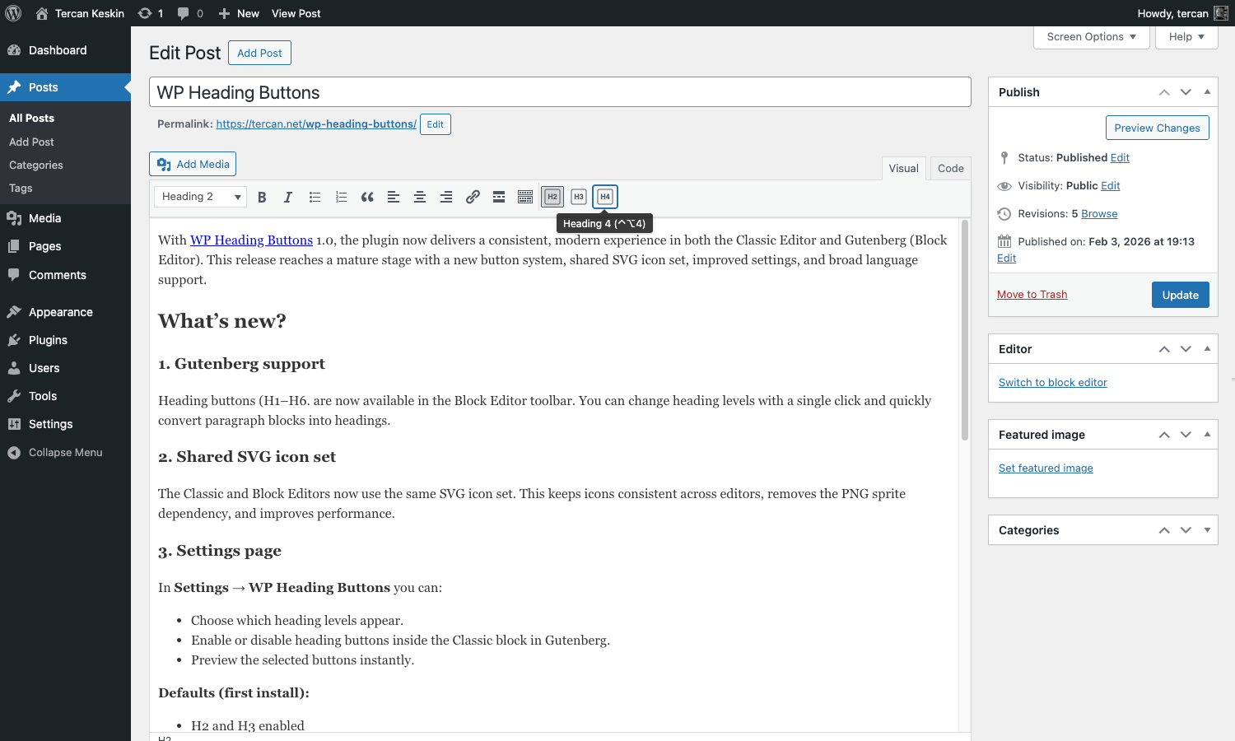Insert or edit a link
Image resolution: width=1235 pixels, height=741 pixels.
pyautogui.click(x=473, y=197)
